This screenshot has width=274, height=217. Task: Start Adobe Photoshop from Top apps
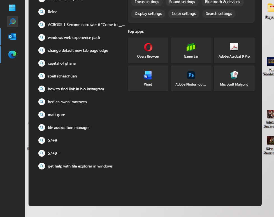point(191,78)
